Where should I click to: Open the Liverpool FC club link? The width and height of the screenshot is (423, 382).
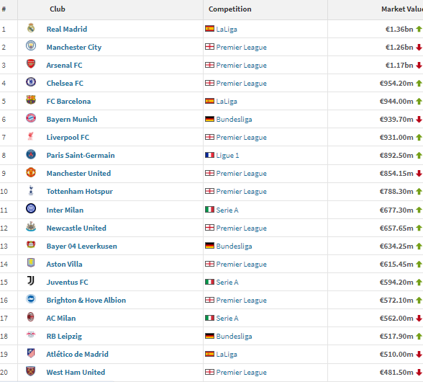click(x=68, y=138)
